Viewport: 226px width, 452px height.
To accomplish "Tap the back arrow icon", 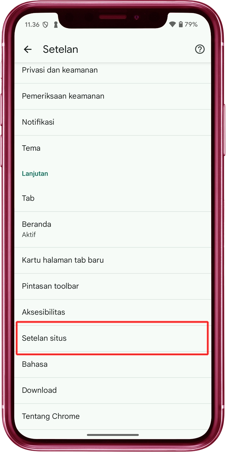I will tap(28, 49).
